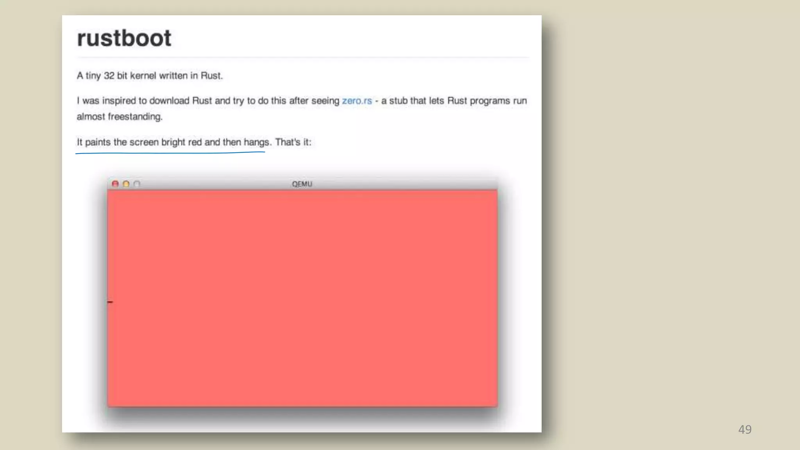
Task: Click the QEMU window title text
Action: pos(302,184)
